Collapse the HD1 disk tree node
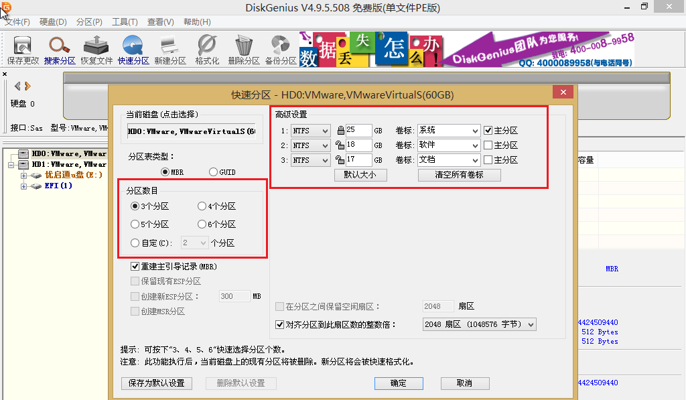 tap(11, 165)
